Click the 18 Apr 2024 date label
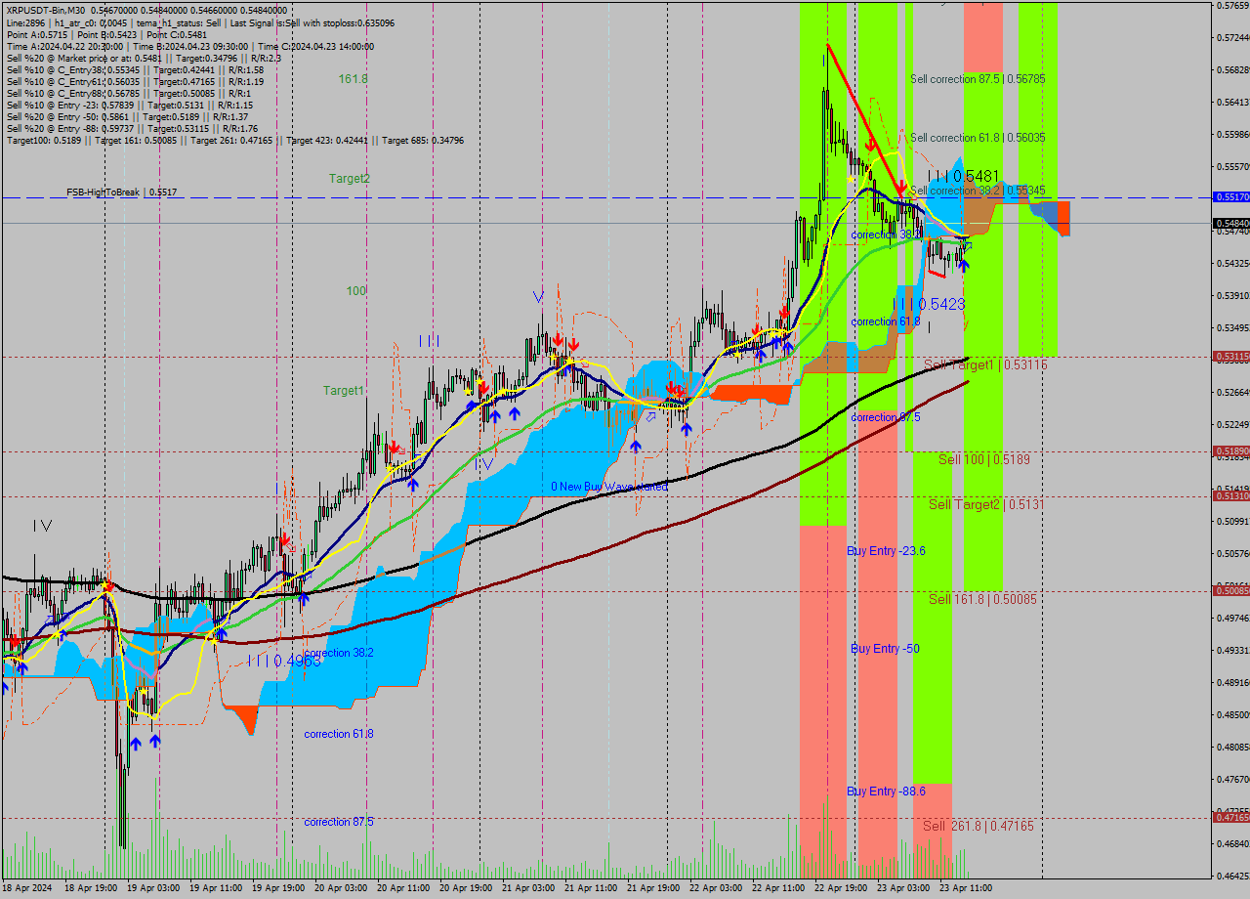The image size is (1250, 899). (26, 888)
